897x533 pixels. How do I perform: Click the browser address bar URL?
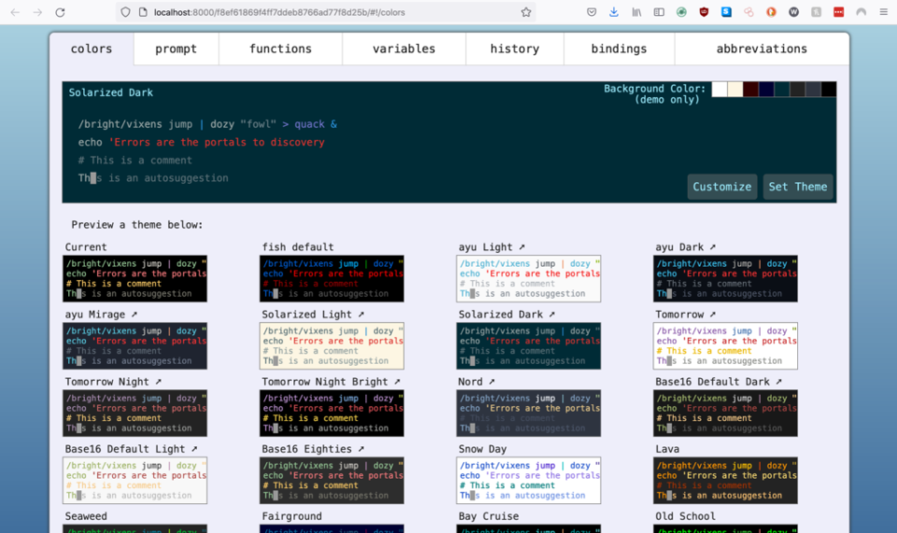[279, 12]
